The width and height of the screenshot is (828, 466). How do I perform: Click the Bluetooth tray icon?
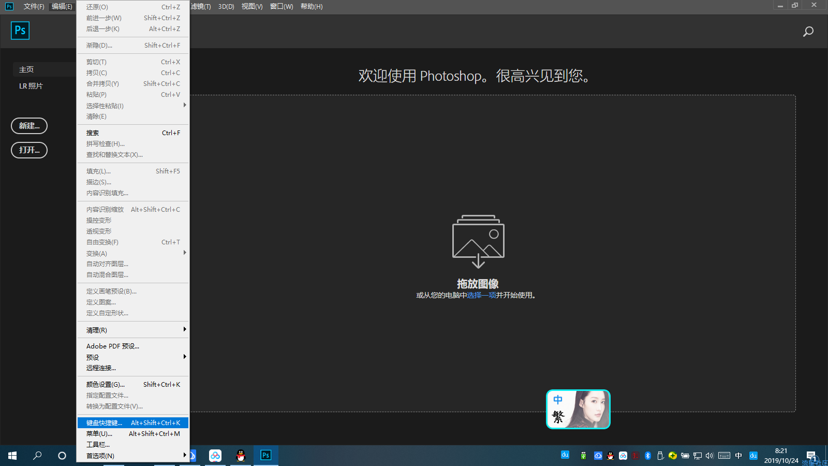(x=647, y=456)
